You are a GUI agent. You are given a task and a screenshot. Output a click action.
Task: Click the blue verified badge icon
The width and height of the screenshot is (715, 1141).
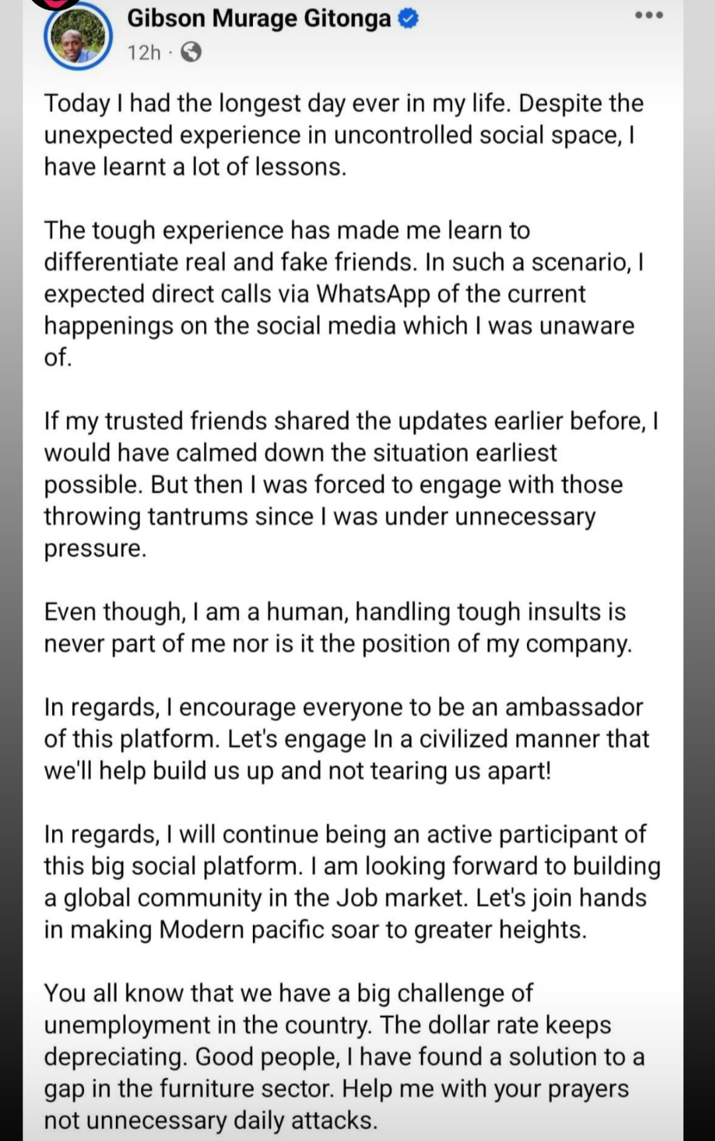408,19
